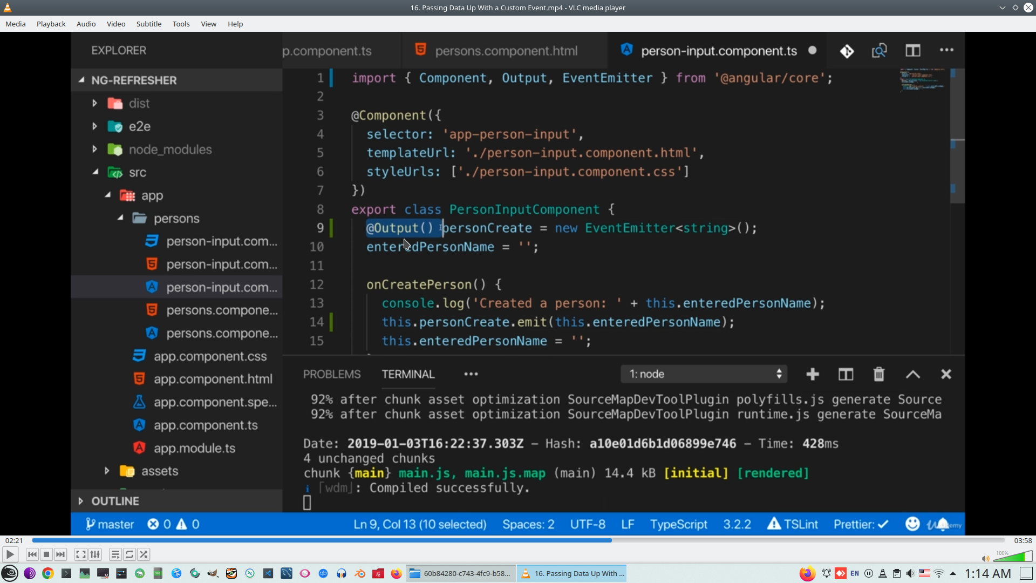This screenshot has height=583, width=1036.
Task: Open the Tools menu
Action: click(181, 24)
